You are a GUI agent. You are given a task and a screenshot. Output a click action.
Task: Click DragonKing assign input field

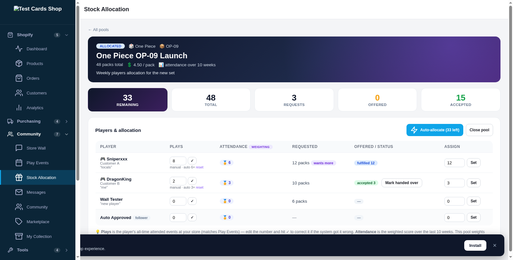[x=455, y=183]
